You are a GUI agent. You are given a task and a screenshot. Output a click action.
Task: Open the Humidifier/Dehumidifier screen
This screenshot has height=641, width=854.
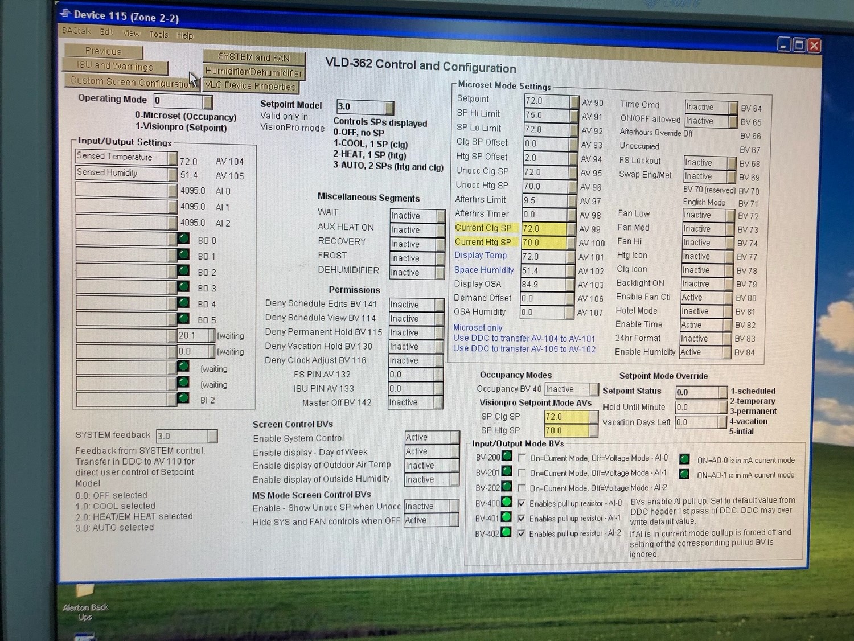coord(254,72)
